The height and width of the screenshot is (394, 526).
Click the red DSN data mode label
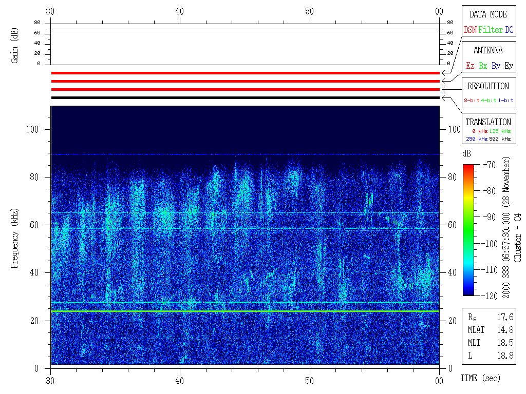pos(470,30)
